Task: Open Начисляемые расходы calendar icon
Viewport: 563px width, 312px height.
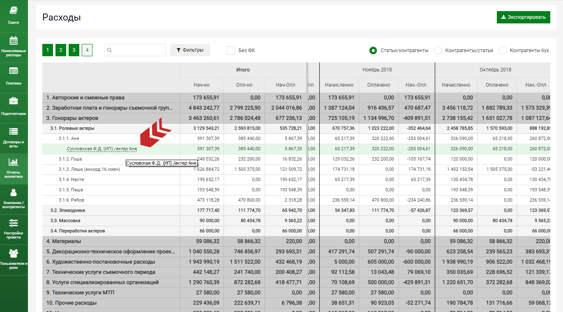Action: tap(14, 41)
